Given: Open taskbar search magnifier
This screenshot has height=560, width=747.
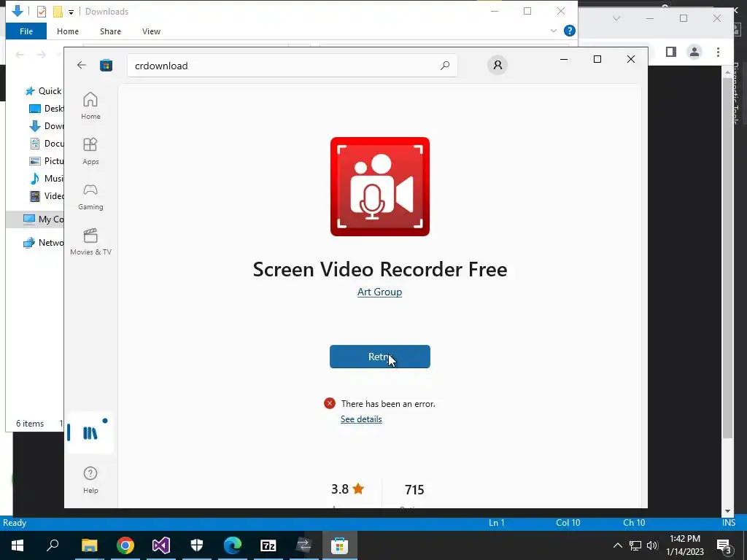Looking at the screenshot, I should [53, 545].
